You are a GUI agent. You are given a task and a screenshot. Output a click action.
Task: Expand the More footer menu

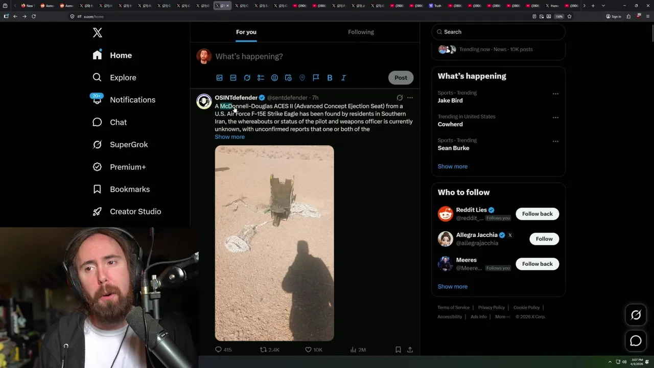[x=502, y=317]
